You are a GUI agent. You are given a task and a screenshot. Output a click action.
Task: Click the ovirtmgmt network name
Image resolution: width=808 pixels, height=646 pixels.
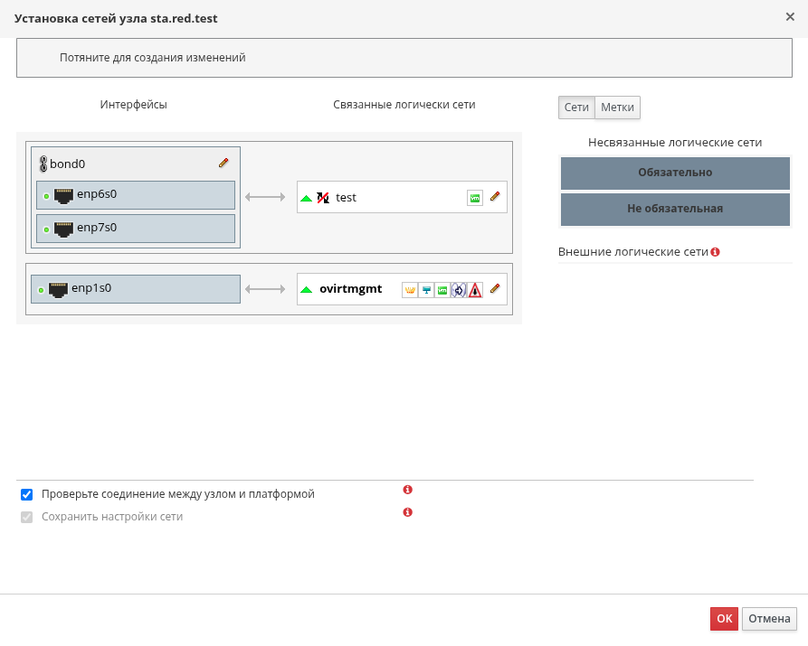click(x=350, y=289)
